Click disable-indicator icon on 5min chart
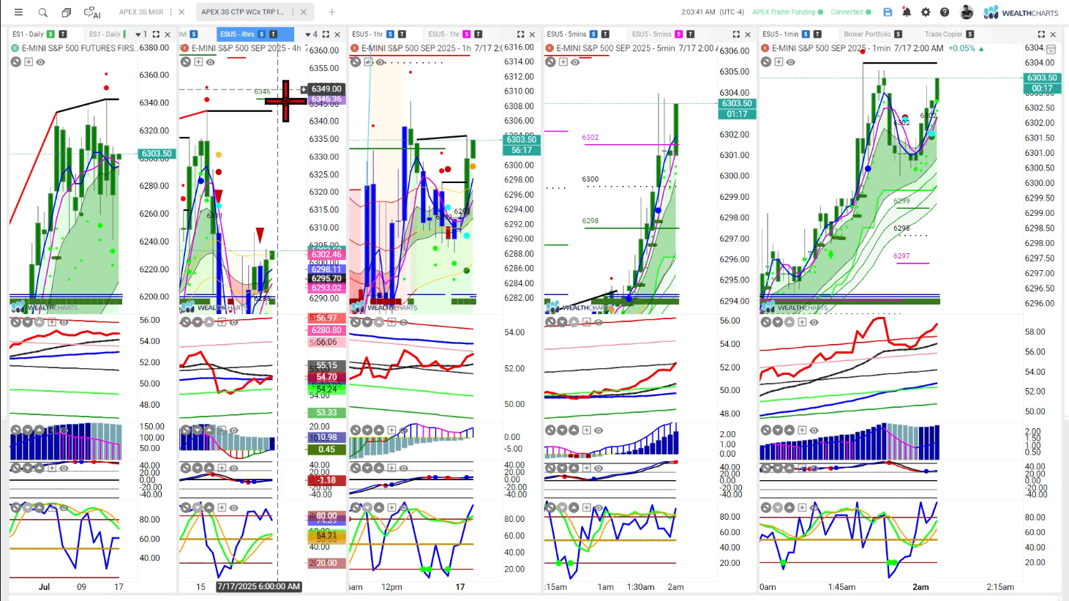 coord(550,62)
